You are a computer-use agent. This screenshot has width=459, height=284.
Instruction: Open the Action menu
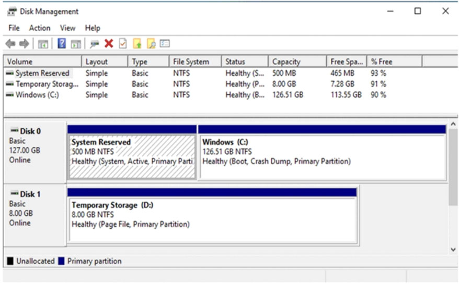[x=40, y=28]
